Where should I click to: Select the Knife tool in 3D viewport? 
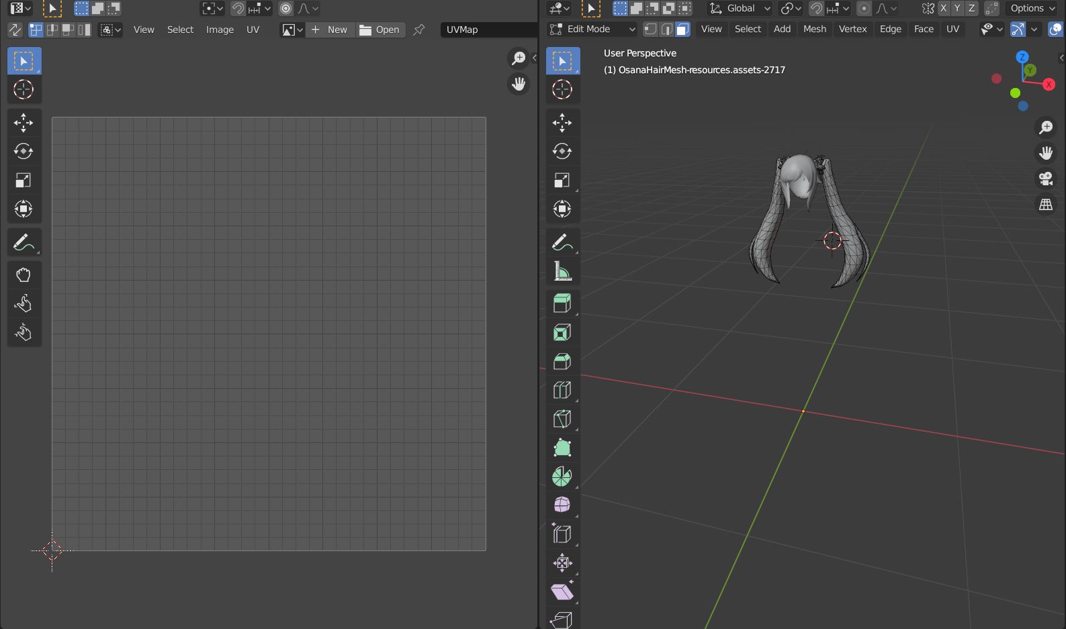562,419
